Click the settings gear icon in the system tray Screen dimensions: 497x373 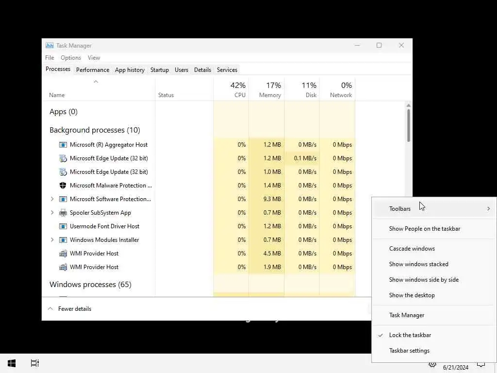point(432,364)
